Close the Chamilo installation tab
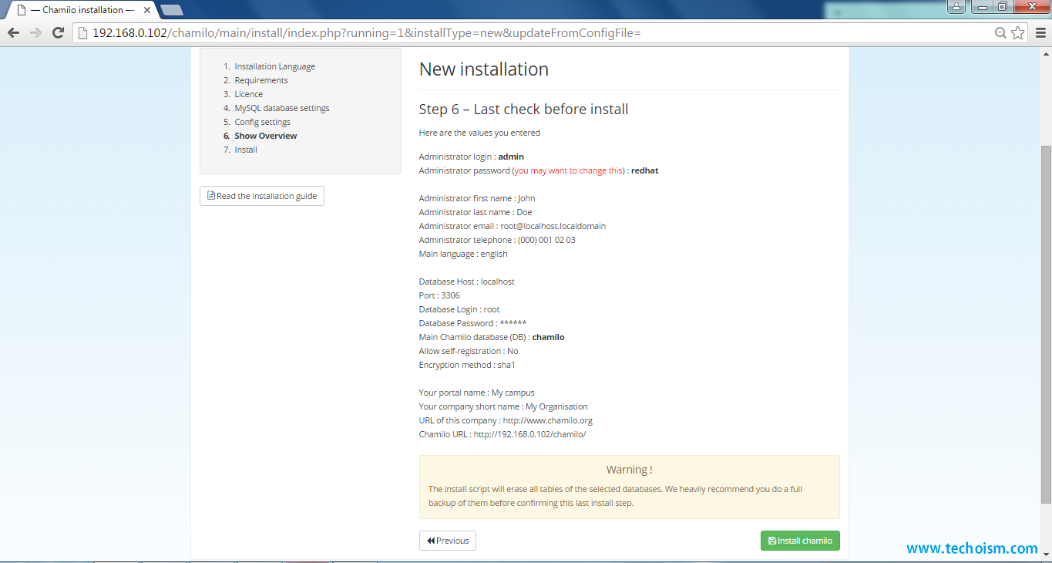This screenshot has height=563, width=1052. pyautogui.click(x=146, y=10)
